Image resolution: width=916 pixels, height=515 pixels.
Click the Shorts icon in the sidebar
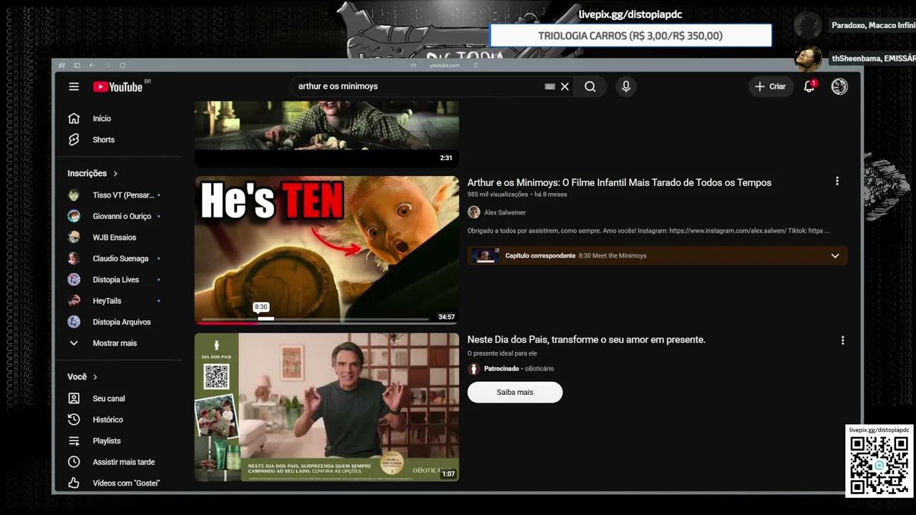[x=74, y=139]
